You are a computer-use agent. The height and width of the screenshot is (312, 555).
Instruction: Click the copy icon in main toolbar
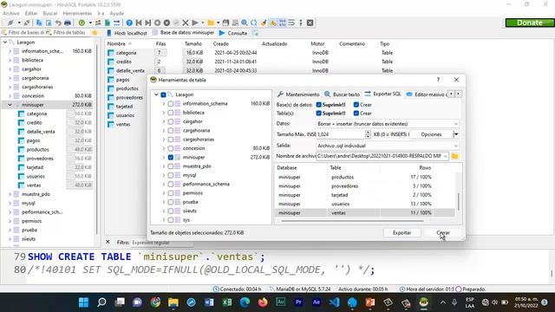click(39, 23)
